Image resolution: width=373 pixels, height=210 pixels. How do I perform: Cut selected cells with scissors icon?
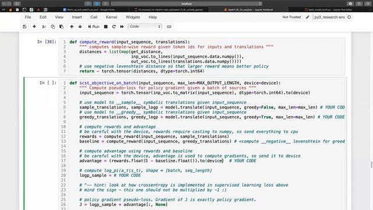click(x=44, y=27)
